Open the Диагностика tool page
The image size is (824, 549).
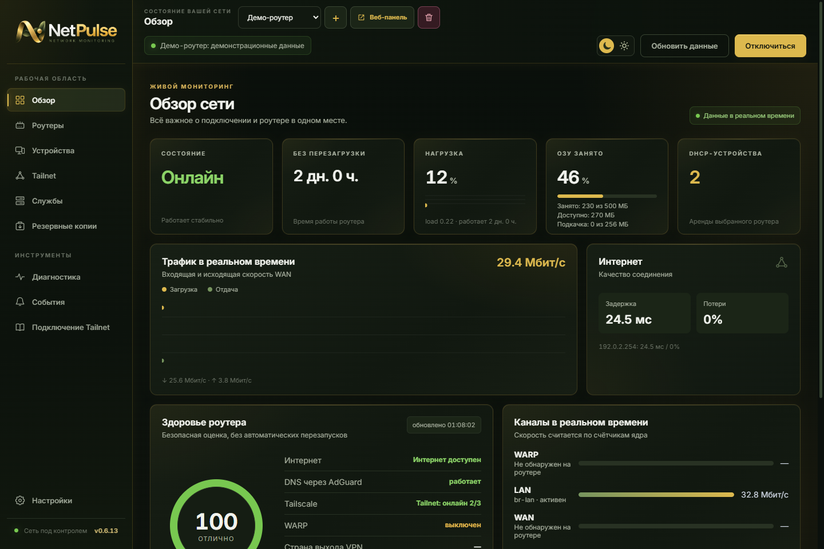point(66,277)
